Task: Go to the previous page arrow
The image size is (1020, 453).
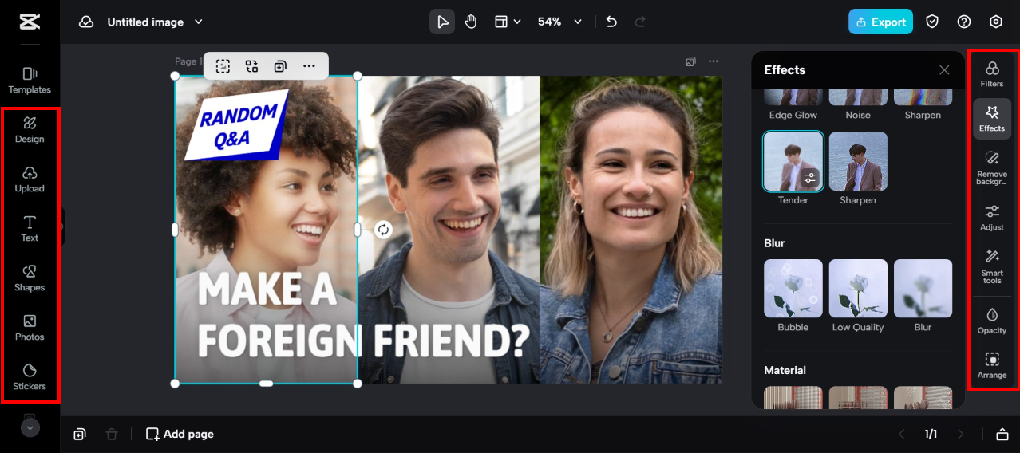Action: [x=902, y=434]
